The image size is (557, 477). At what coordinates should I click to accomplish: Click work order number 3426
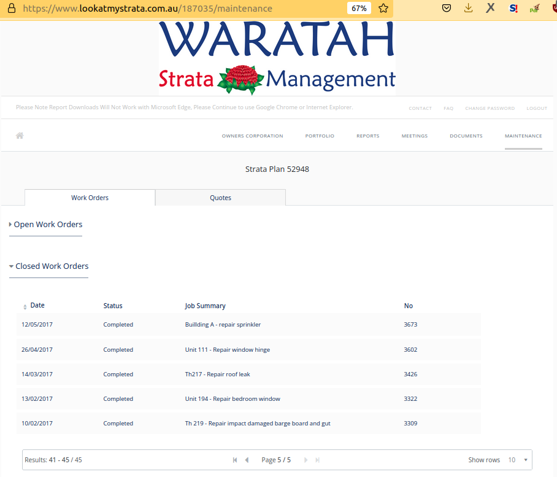pos(410,374)
